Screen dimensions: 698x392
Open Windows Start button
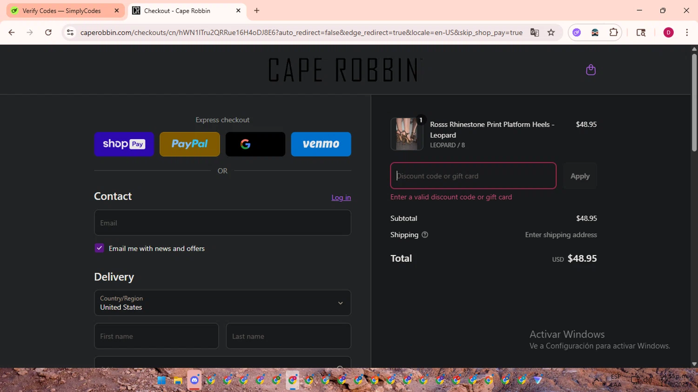(x=161, y=380)
